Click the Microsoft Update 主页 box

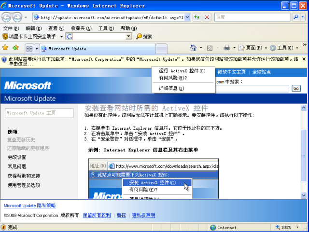[39, 113]
